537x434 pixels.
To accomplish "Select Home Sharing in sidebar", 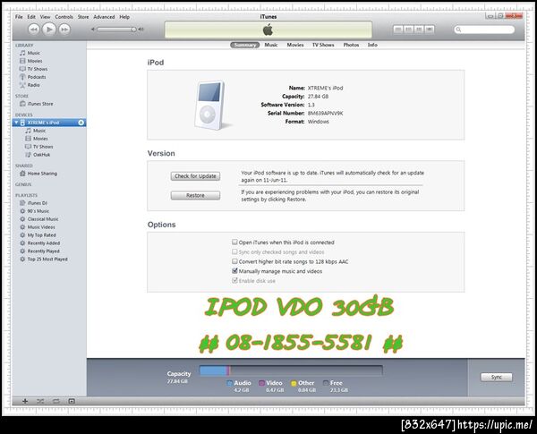I will pyautogui.click(x=42, y=174).
